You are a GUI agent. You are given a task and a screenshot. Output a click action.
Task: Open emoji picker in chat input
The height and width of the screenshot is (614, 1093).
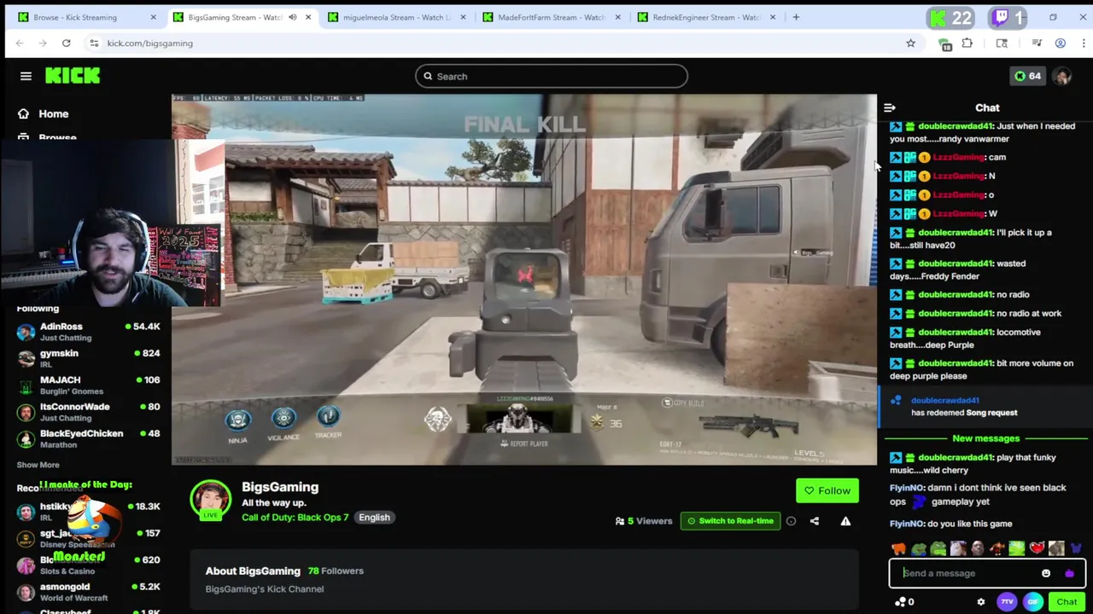click(x=1046, y=573)
